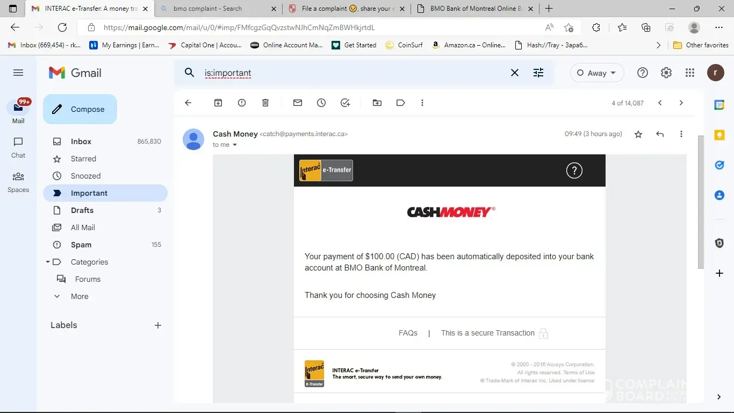Viewport: 734px width, 413px height.
Task: Open Google Tasks side panel
Action: tap(719, 165)
